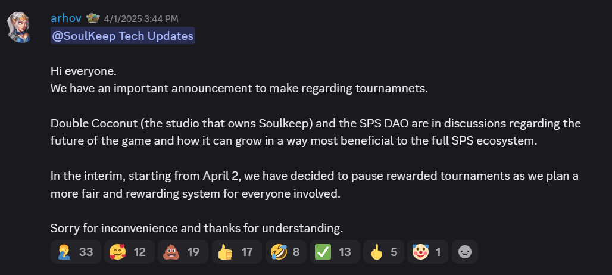Click arhov's profile avatar

[x=19, y=26]
